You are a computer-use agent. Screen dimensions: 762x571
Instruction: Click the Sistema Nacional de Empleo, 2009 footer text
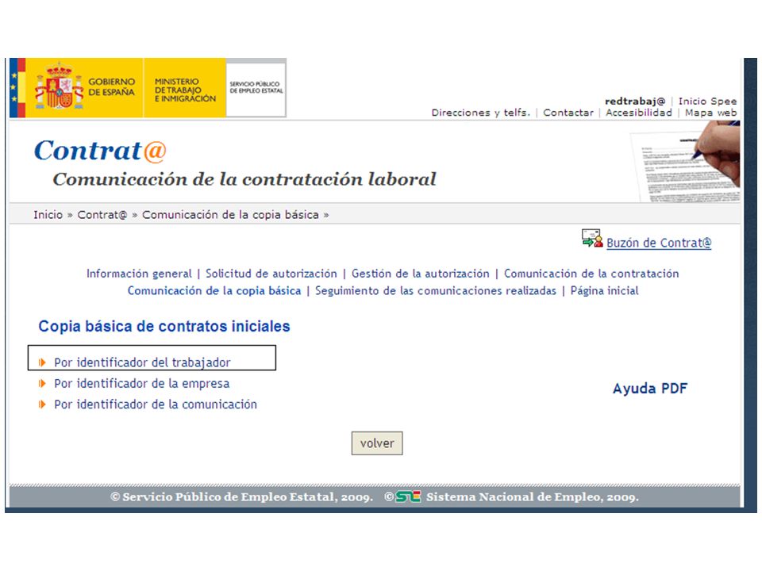[533, 496]
